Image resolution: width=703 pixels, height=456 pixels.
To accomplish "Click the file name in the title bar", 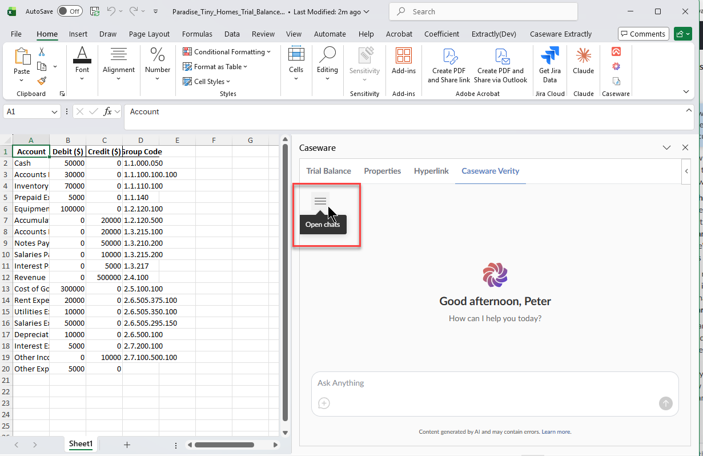I will pos(228,11).
